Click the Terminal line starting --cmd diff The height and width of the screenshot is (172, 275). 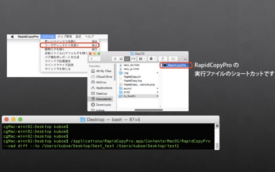pos(91,146)
